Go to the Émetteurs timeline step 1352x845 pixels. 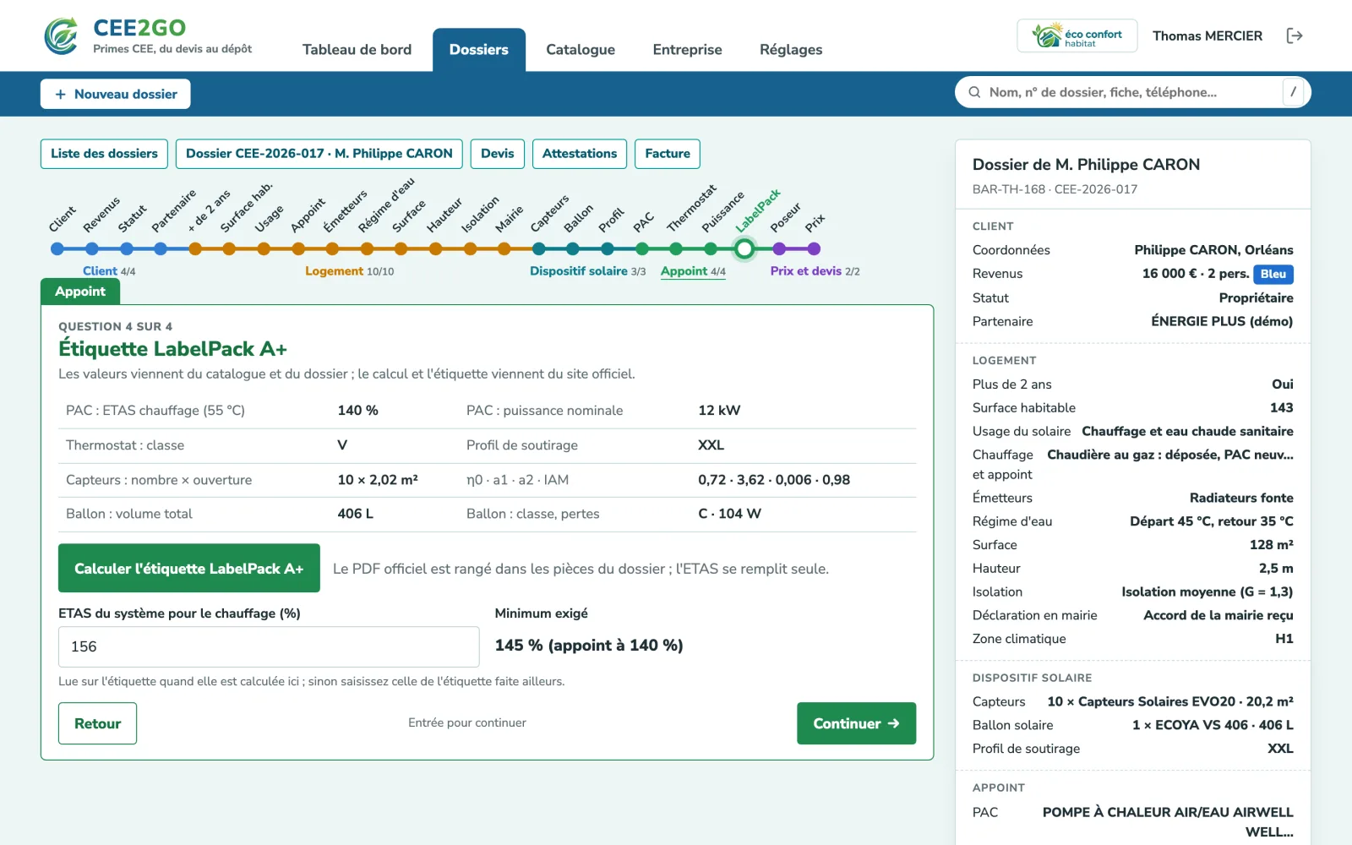[x=332, y=248]
